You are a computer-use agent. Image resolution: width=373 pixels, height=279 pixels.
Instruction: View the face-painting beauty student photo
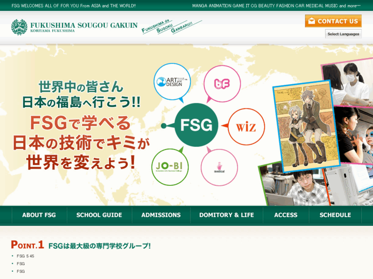tap(355, 135)
